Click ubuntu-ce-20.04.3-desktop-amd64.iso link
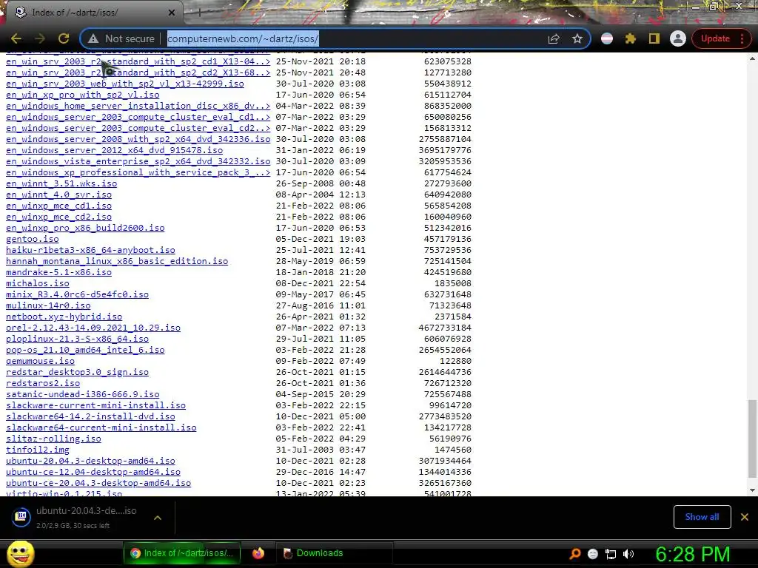 tap(98, 483)
